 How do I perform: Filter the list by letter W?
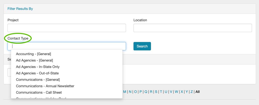click(x=176, y=92)
